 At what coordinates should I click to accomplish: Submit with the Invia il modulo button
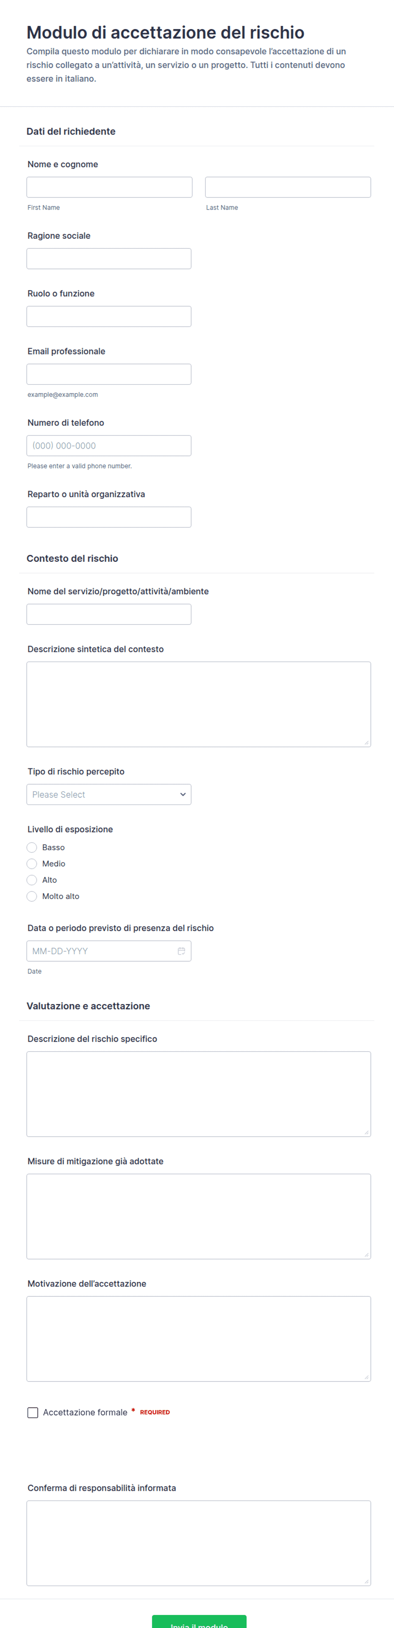click(199, 1622)
